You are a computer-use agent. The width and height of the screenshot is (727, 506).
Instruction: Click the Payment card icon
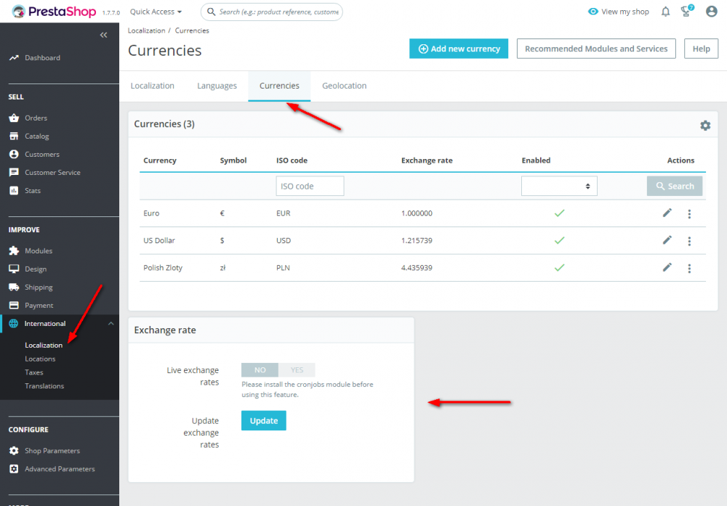pos(14,305)
